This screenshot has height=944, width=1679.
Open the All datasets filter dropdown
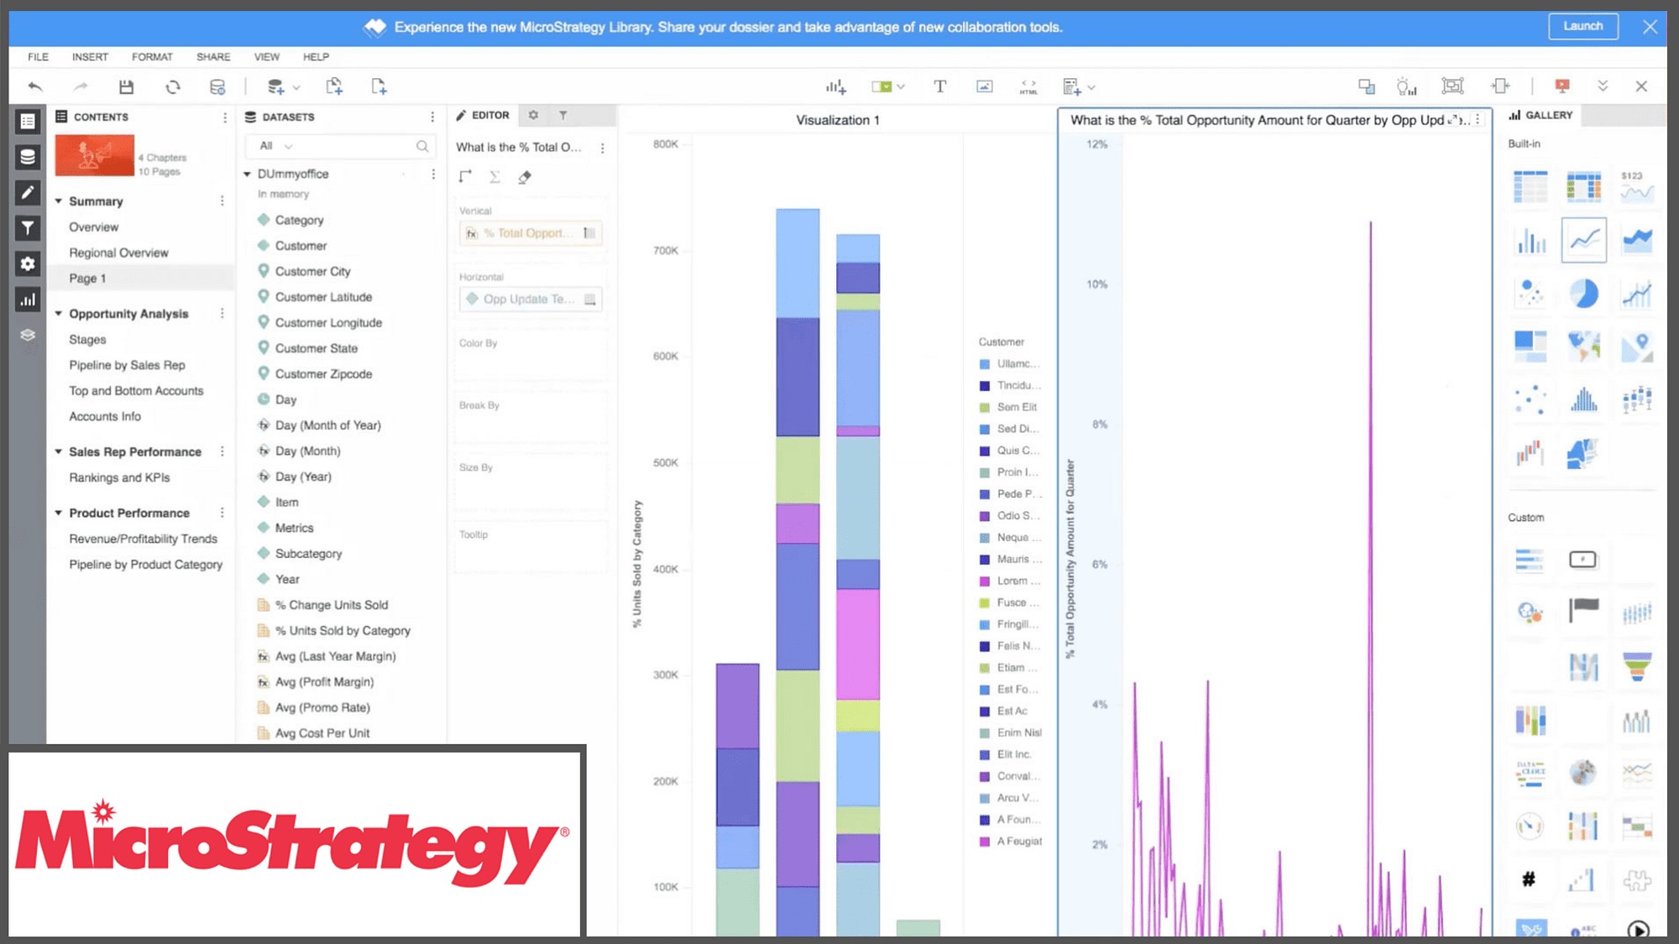276,146
